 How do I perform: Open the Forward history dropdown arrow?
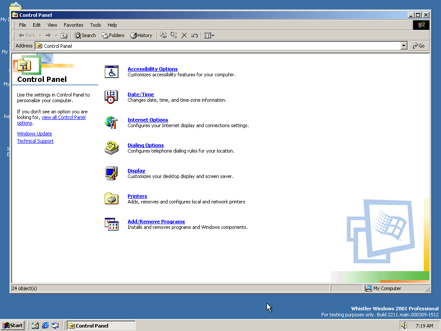click(x=56, y=35)
